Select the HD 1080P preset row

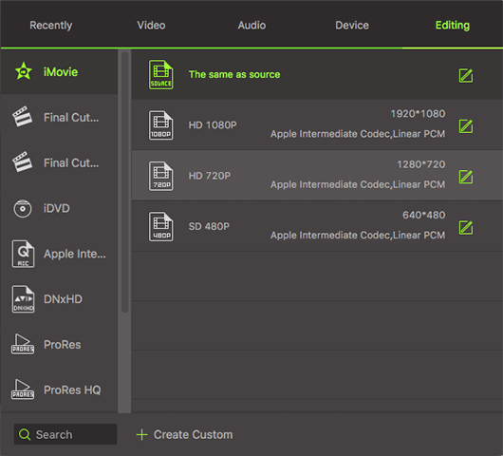[x=317, y=124]
